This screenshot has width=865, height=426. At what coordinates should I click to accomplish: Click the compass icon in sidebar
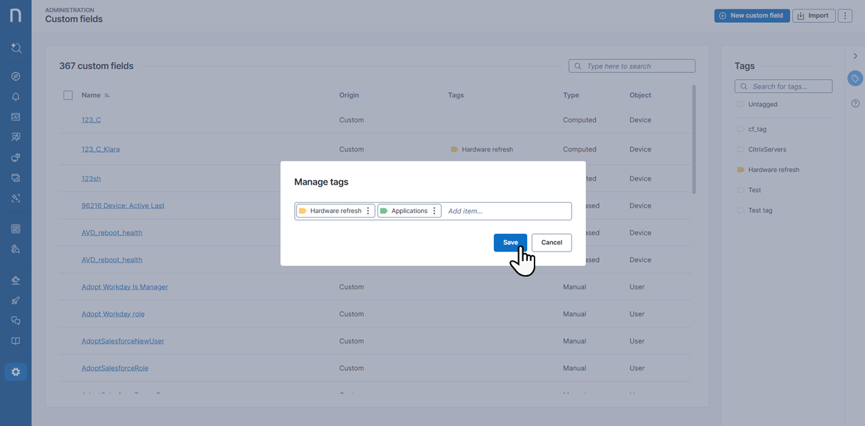coord(16,76)
